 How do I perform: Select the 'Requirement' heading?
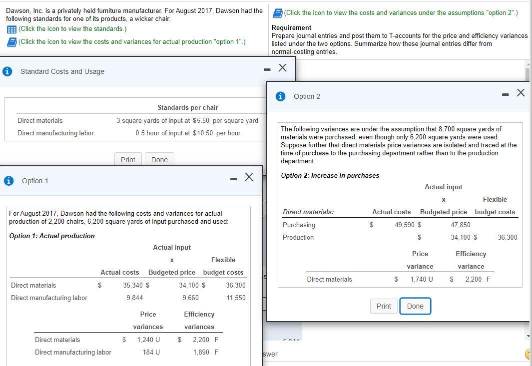pyautogui.click(x=291, y=28)
